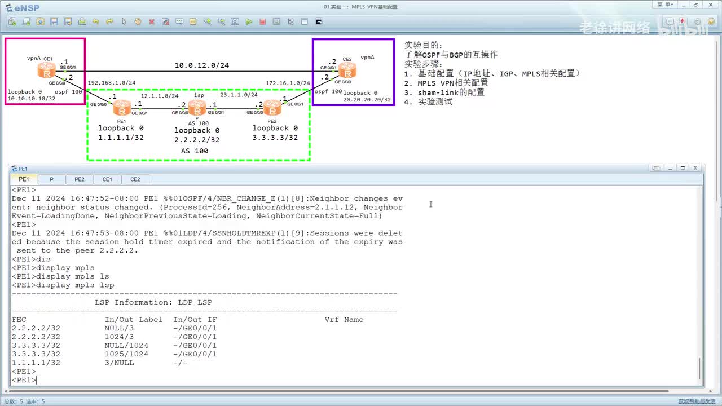
Task: Click the 'Vrf Name' column header
Action: pos(344,320)
